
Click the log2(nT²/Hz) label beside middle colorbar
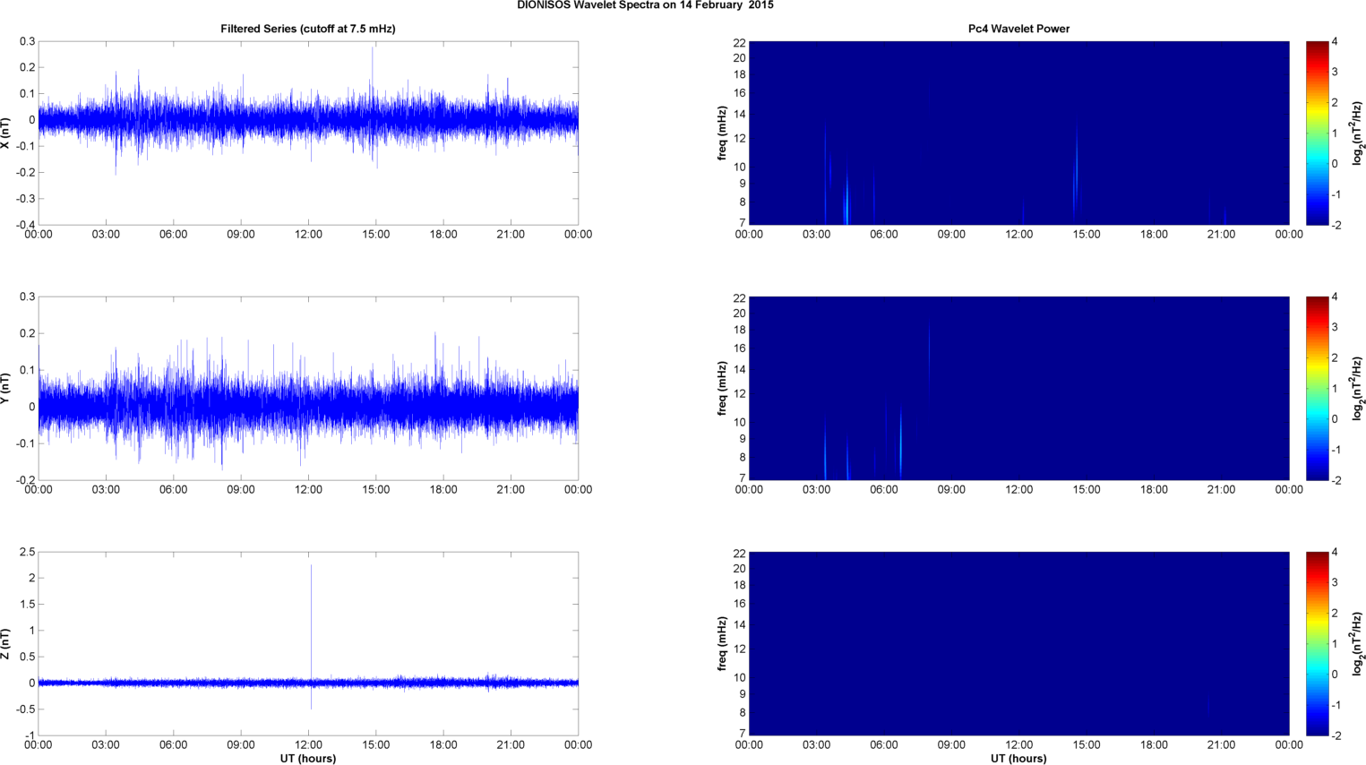tap(1358, 388)
